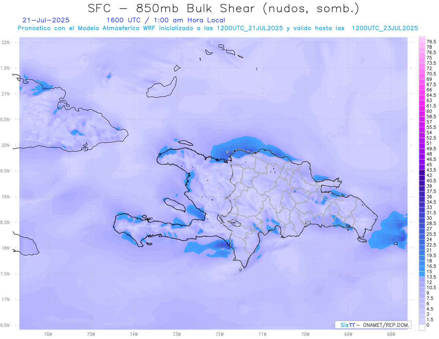Click the "10.5" value on the color scale
The width and height of the screenshot is (439, 339).
(x=431, y=287)
